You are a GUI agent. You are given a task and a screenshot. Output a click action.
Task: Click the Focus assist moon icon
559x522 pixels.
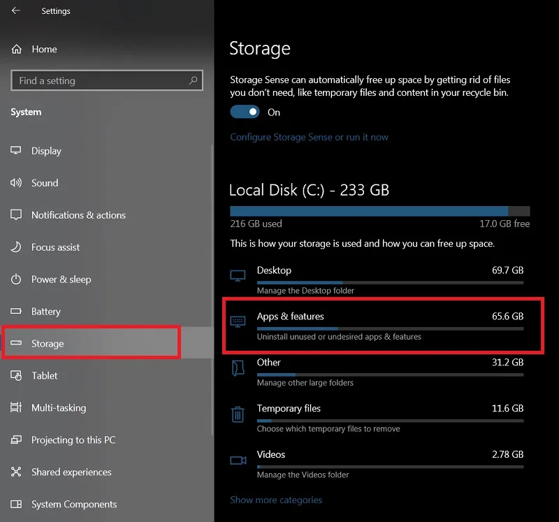point(15,247)
